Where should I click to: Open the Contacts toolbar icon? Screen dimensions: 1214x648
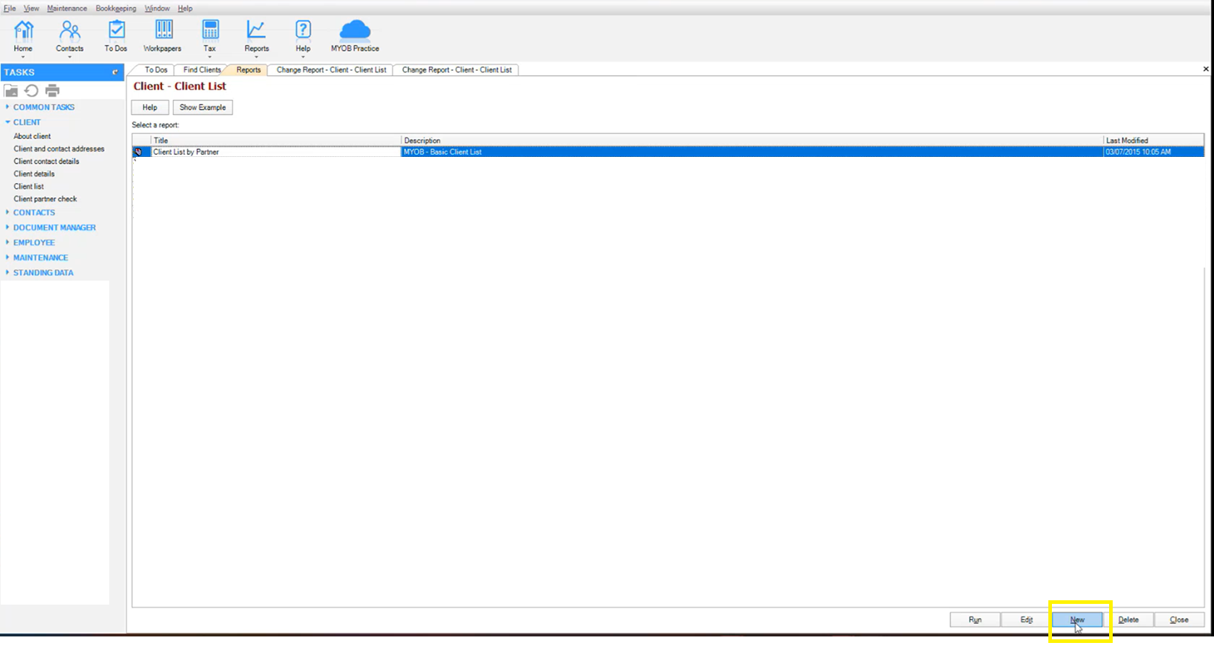tap(69, 35)
